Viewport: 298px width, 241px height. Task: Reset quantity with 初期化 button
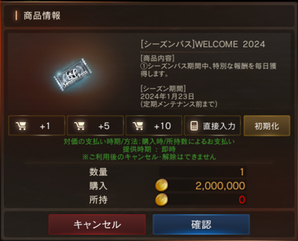267,125
